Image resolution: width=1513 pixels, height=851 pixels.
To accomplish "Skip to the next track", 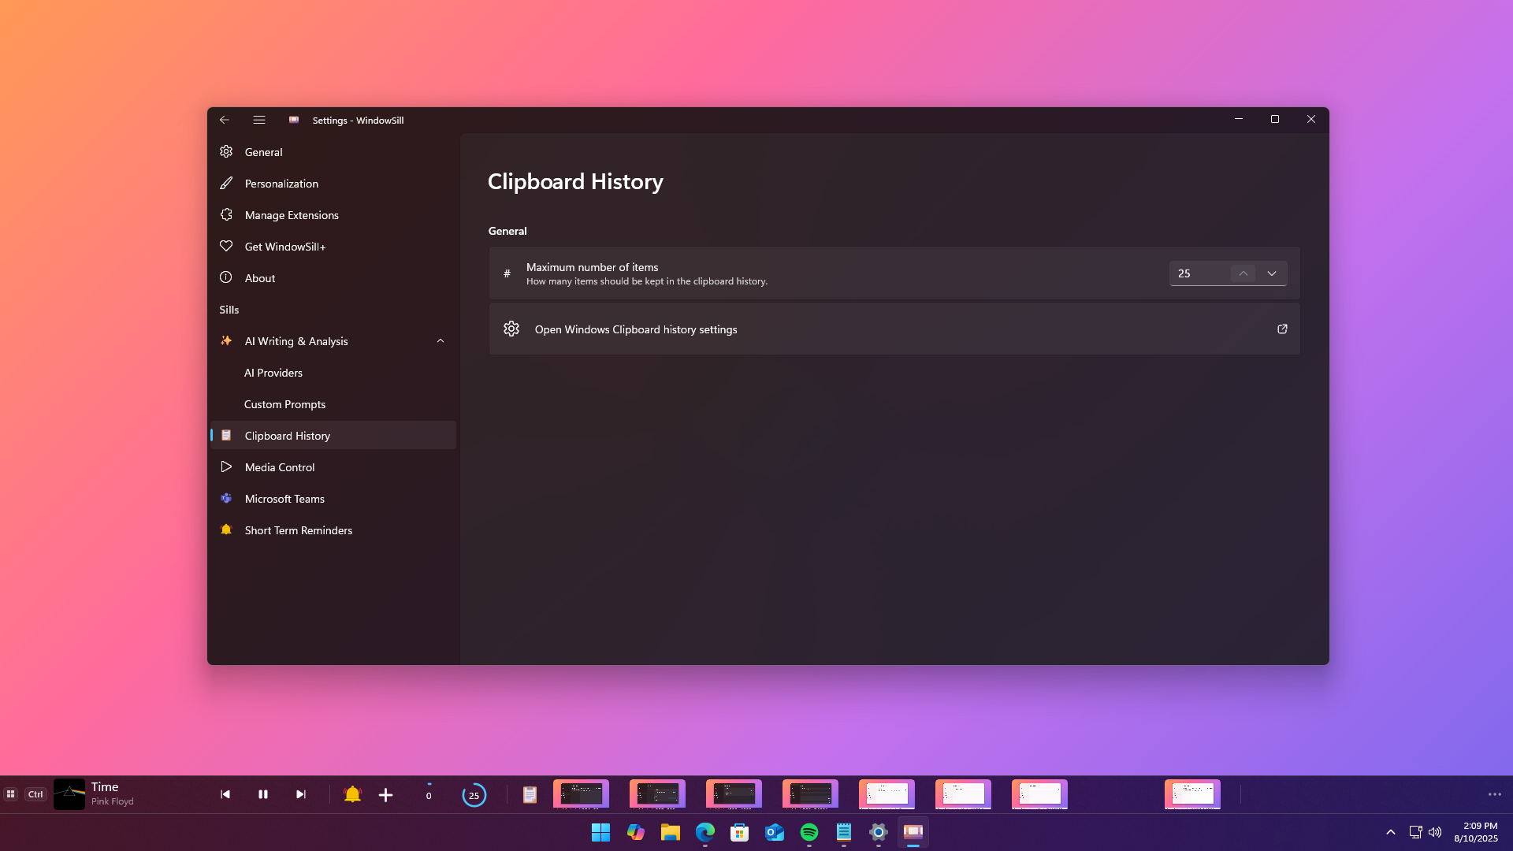I will point(300,794).
